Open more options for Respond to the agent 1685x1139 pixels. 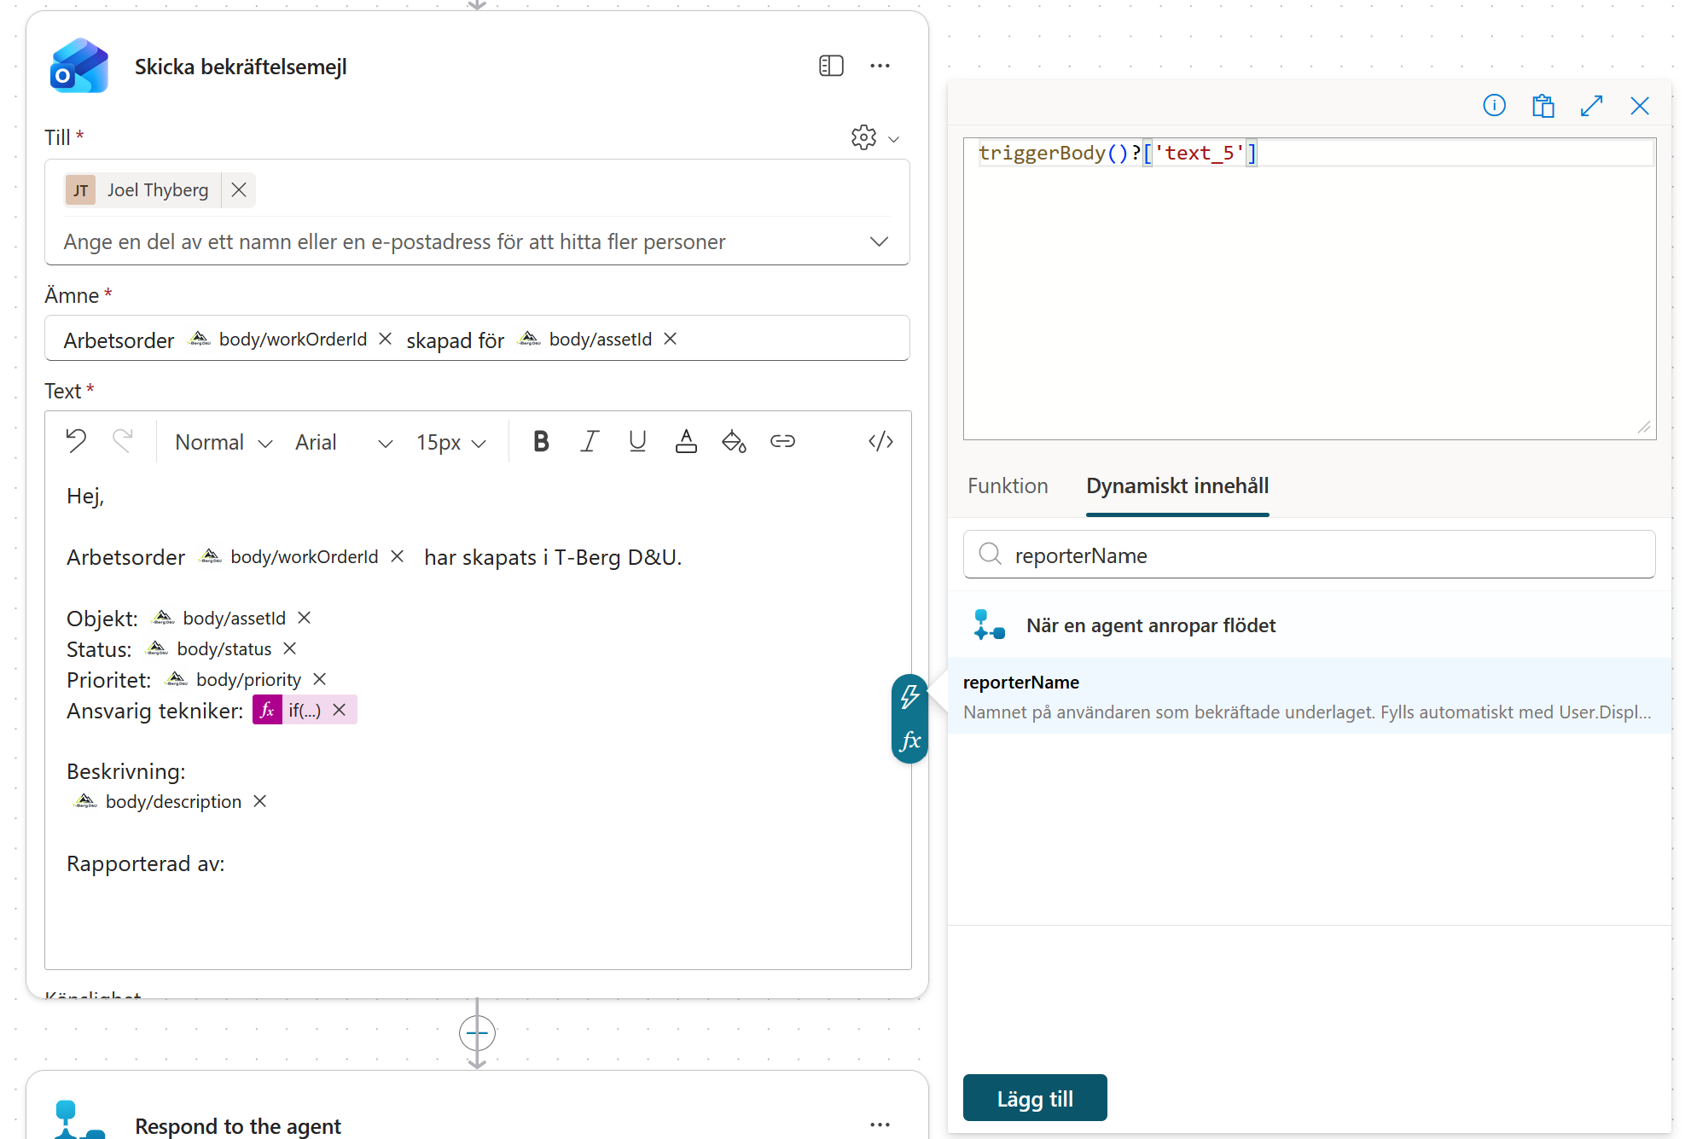[880, 1124]
